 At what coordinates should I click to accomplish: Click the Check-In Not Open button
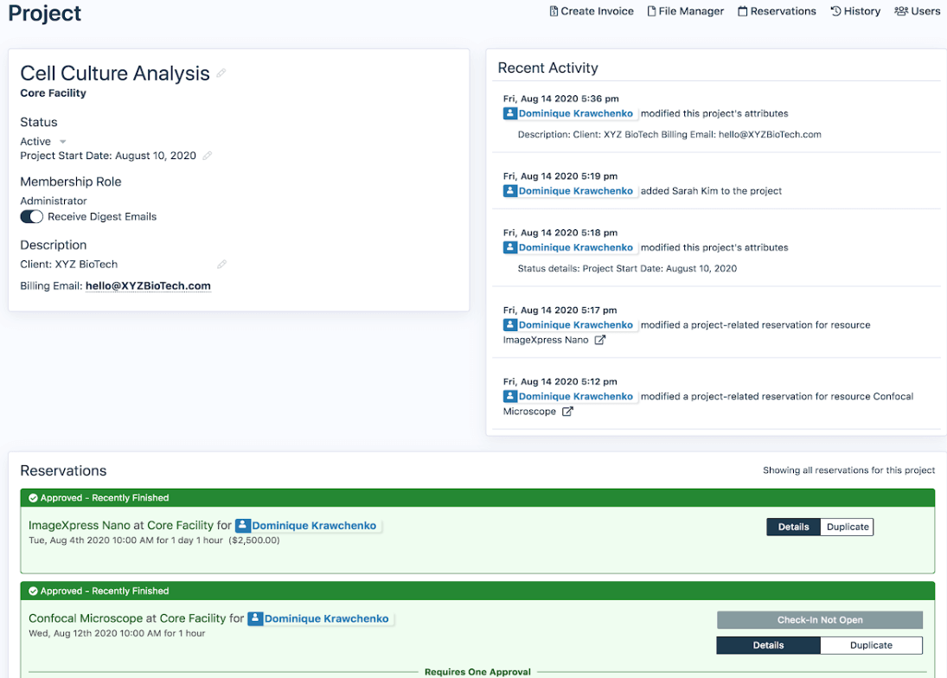click(819, 620)
